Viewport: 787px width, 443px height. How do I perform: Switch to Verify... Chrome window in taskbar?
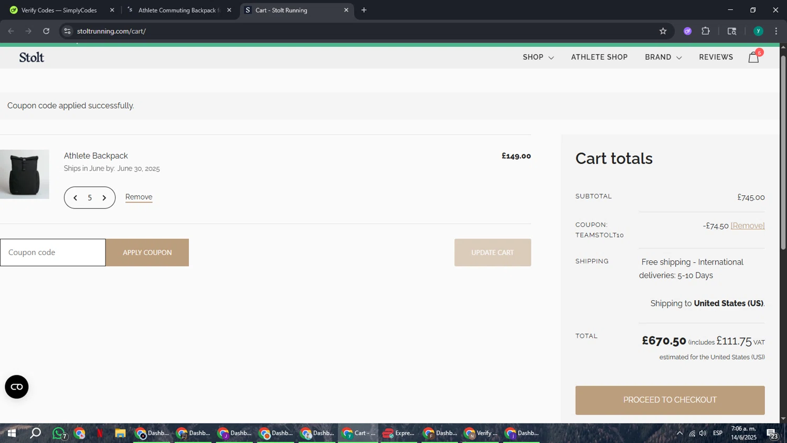point(481,434)
